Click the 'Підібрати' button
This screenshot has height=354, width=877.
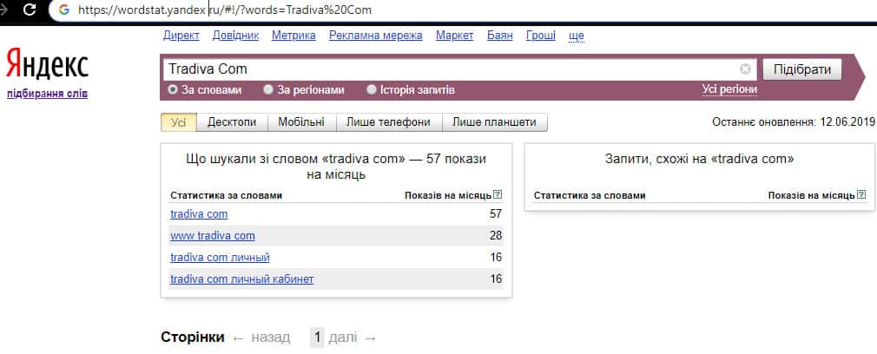[802, 70]
